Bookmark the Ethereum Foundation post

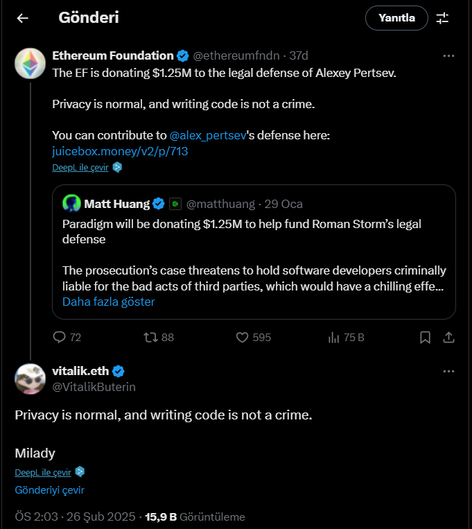pyautogui.click(x=425, y=337)
